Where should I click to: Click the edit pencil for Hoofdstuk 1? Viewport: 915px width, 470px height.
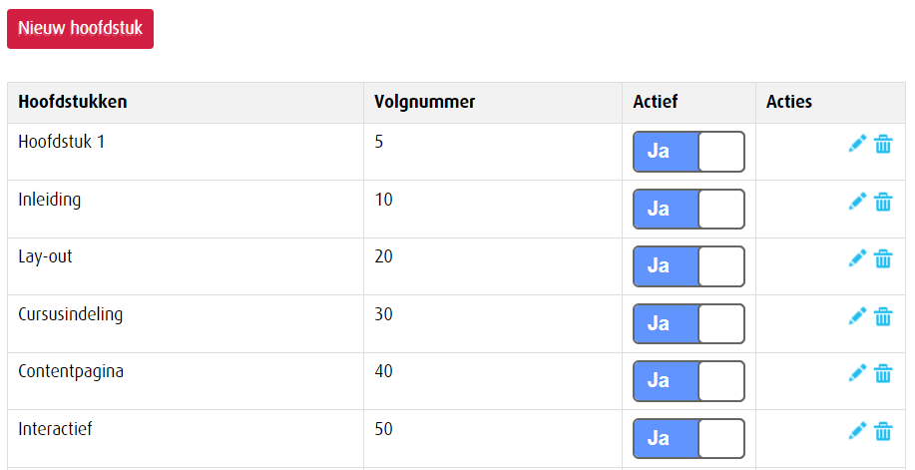coord(856,144)
